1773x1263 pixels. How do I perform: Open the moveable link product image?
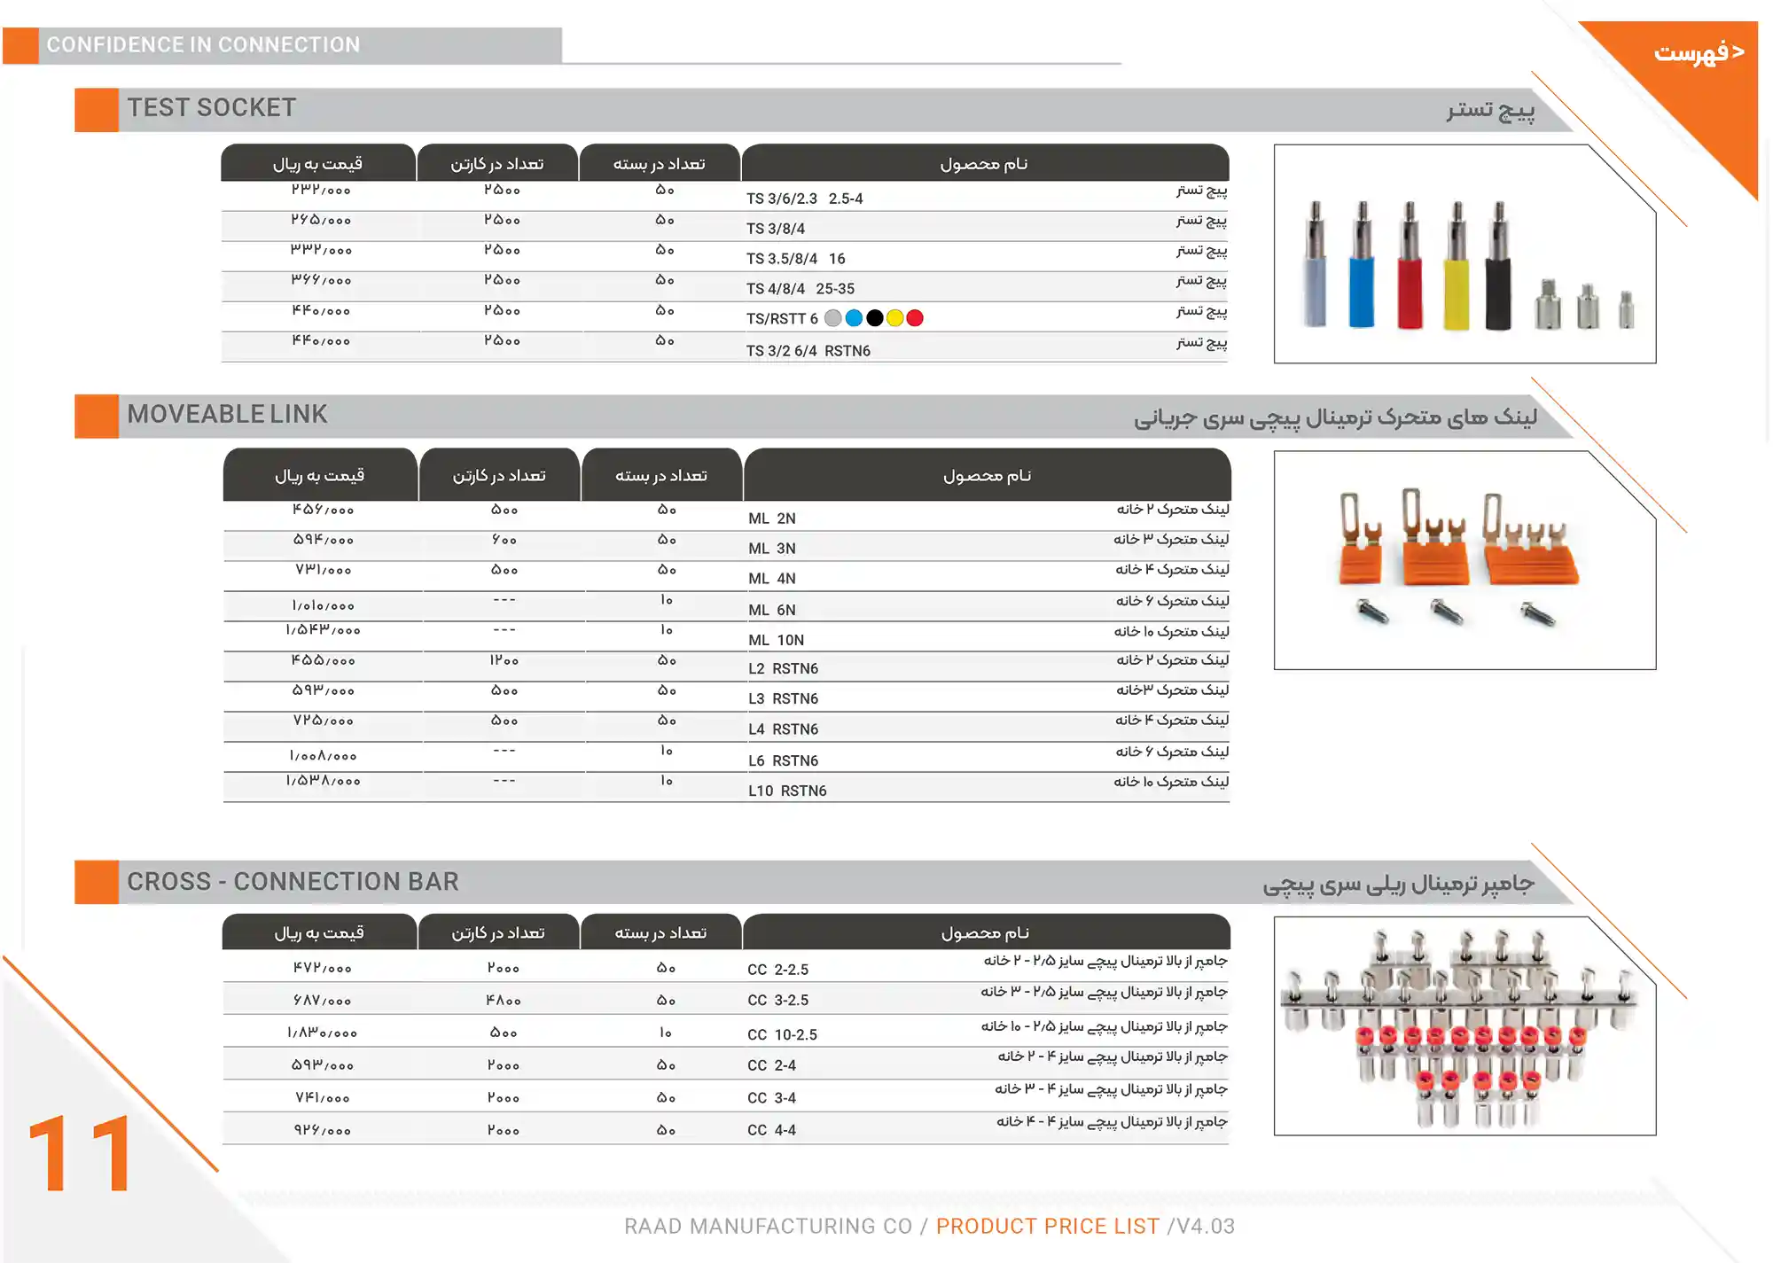1464,560
